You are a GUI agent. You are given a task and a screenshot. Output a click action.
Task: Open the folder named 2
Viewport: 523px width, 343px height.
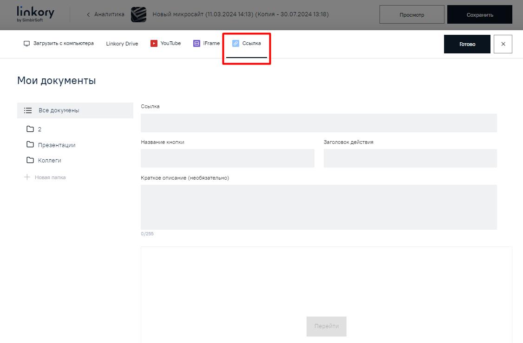pyautogui.click(x=39, y=129)
